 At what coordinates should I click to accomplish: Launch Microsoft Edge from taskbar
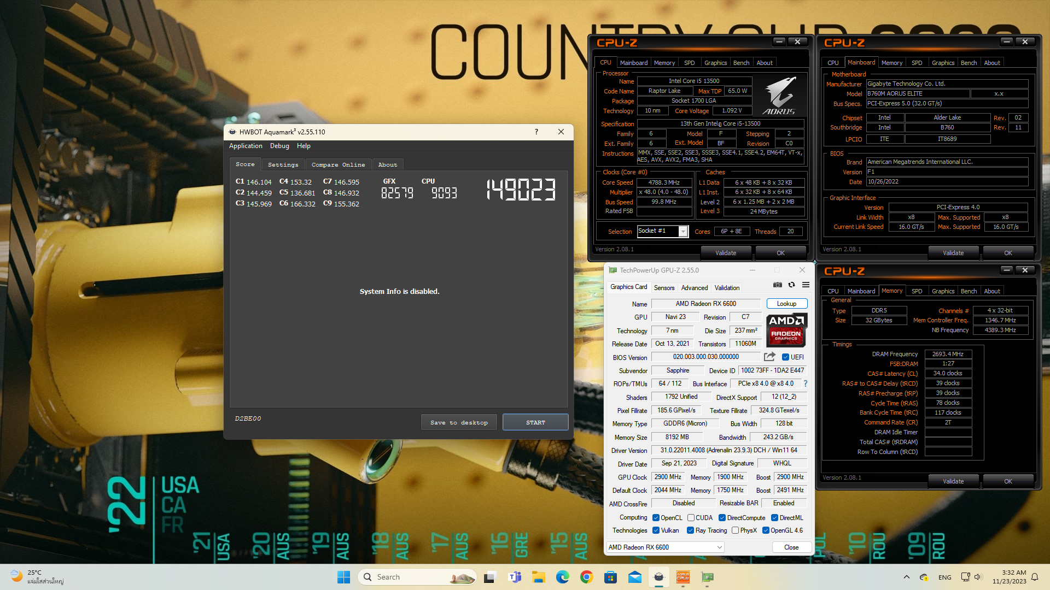coord(563,577)
